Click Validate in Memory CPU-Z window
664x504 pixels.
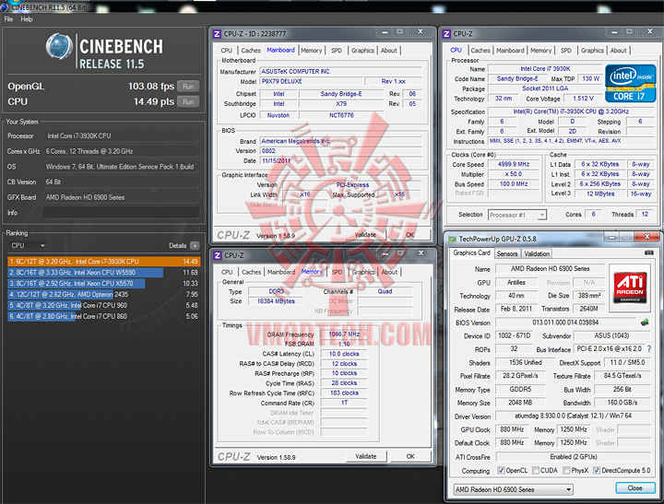366,456
